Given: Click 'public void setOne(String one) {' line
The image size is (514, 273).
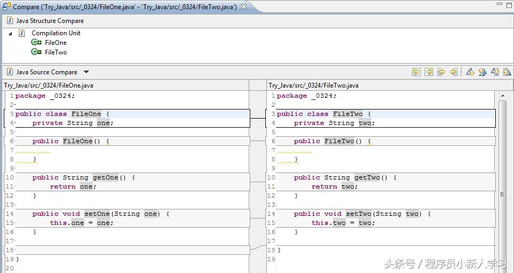Looking at the screenshot, I should 101,214.
